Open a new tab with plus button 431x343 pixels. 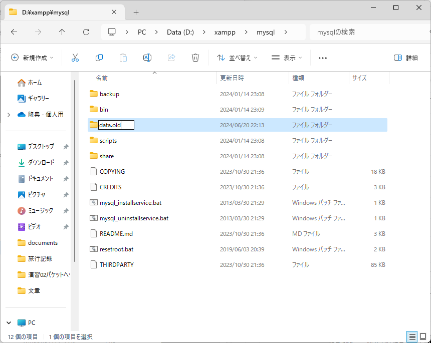coord(136,12)
